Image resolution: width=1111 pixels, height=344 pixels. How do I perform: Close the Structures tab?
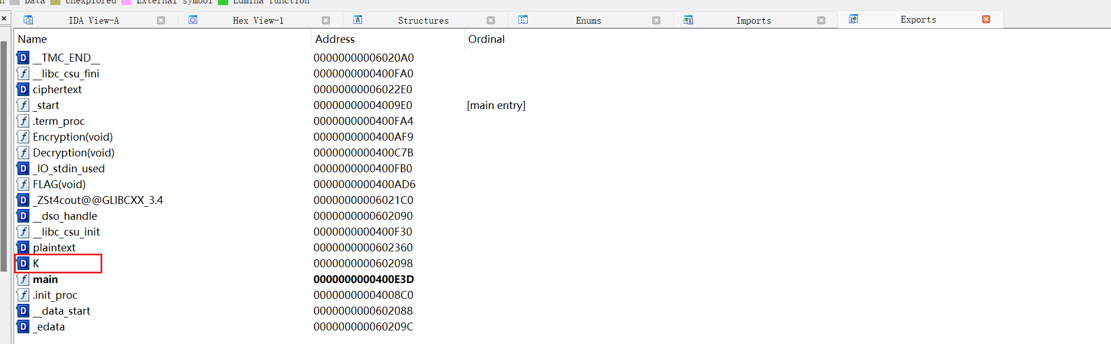[491, 20]
